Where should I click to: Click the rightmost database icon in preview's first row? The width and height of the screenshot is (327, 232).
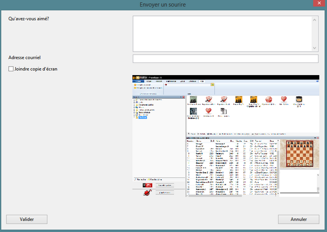tap(299, 100)
